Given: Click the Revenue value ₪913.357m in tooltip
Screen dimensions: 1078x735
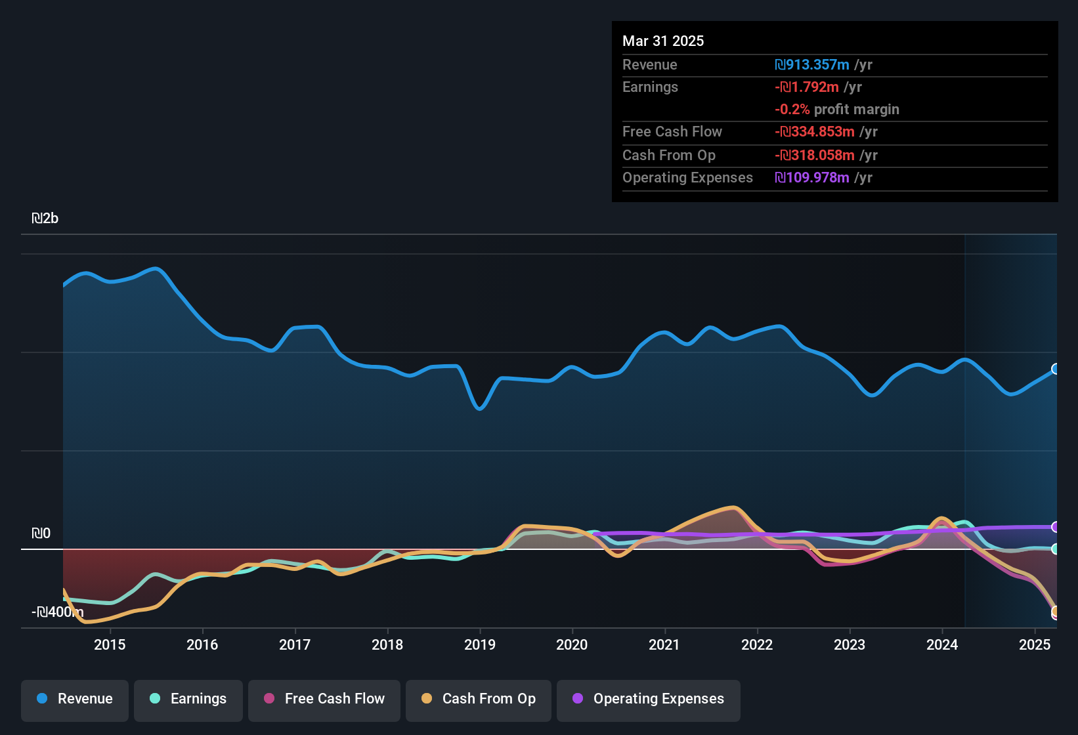Looking at the screenshot, I should (x=811, y=64).
